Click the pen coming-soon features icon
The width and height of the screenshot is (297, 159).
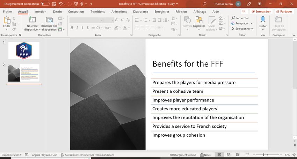(249, 4)
